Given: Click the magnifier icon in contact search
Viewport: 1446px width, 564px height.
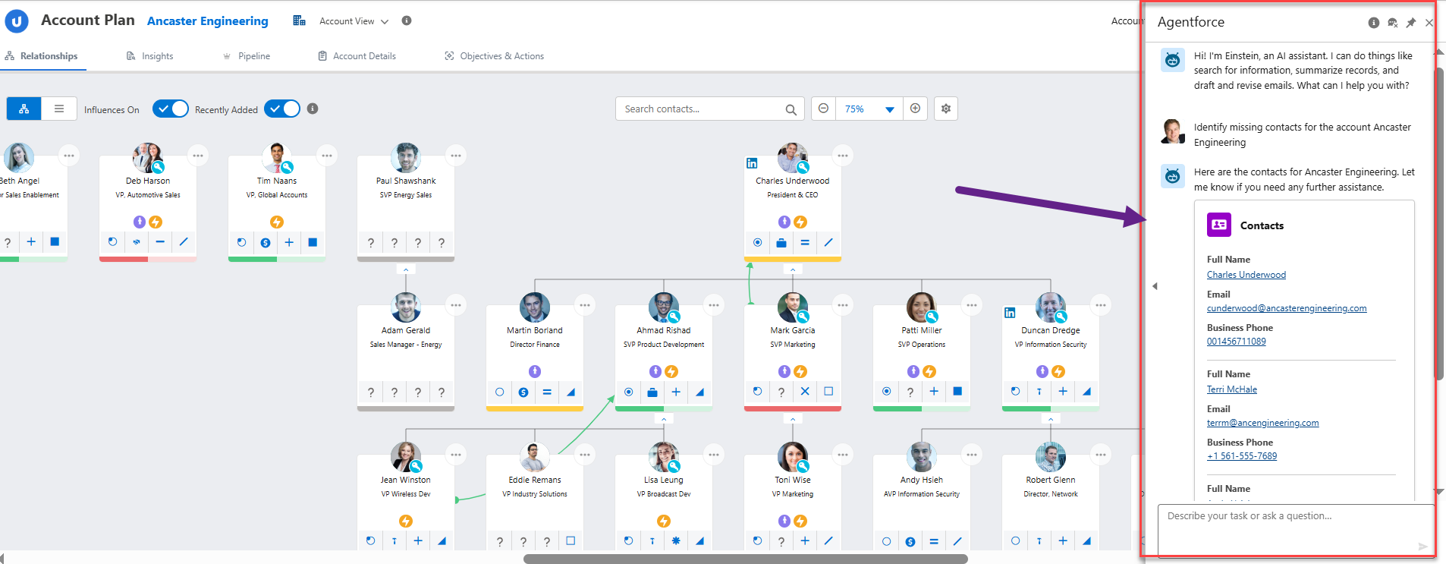Looking at the screenshot, I should [x=791, y=109].
